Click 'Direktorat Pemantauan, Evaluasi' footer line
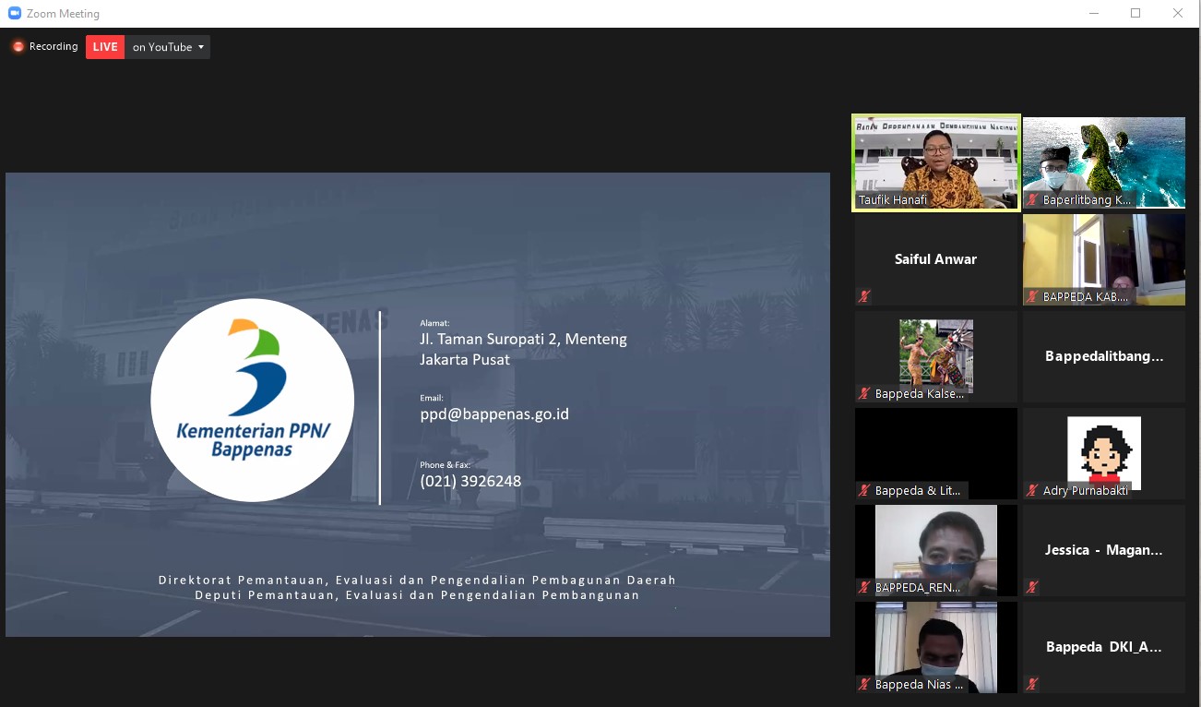Viewport: 1201px width, 707px height. tap(417, 581)
